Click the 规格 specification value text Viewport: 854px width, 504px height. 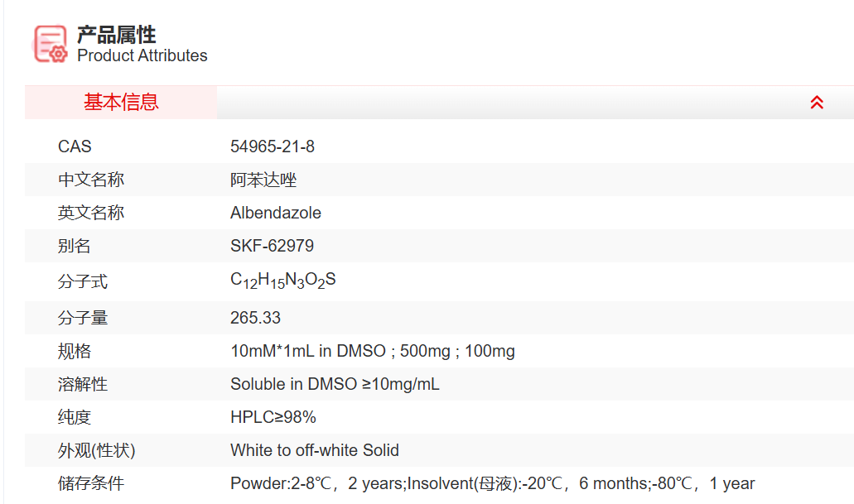[373, 351]
